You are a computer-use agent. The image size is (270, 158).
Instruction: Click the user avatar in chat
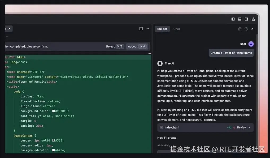pyautogui.click(x=251, y=44)
